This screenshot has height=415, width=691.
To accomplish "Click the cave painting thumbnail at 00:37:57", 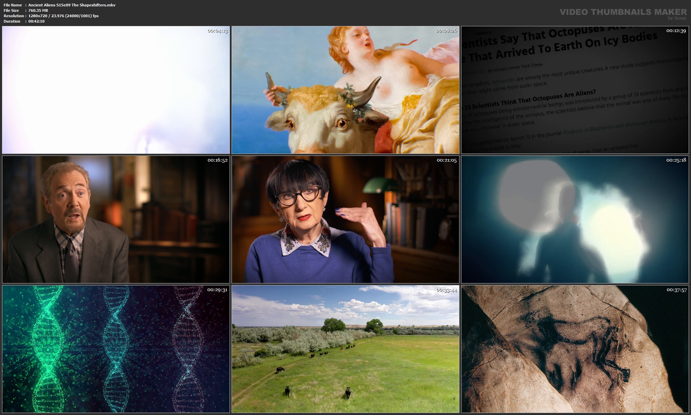I will click(575, 349).
